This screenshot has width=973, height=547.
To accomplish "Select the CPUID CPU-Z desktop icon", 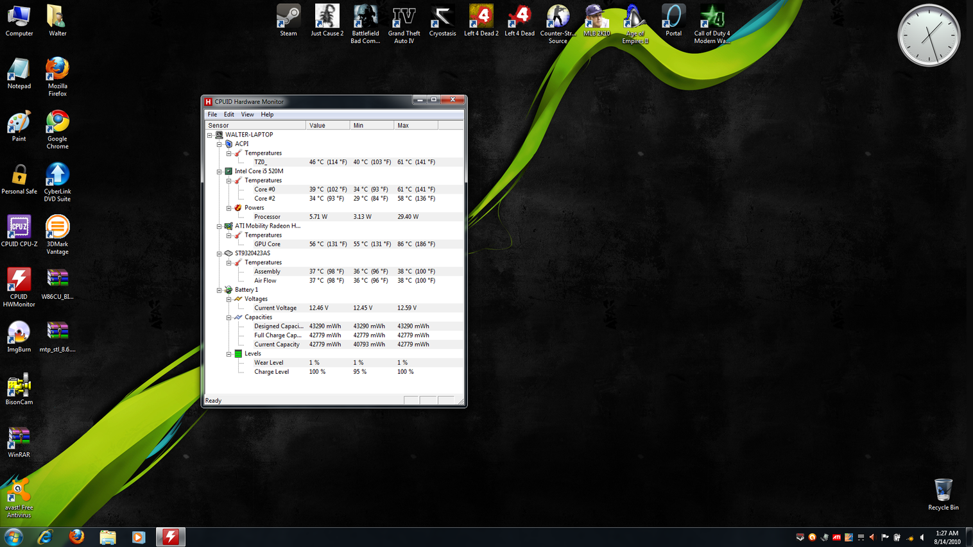I will tap(19, 230).
